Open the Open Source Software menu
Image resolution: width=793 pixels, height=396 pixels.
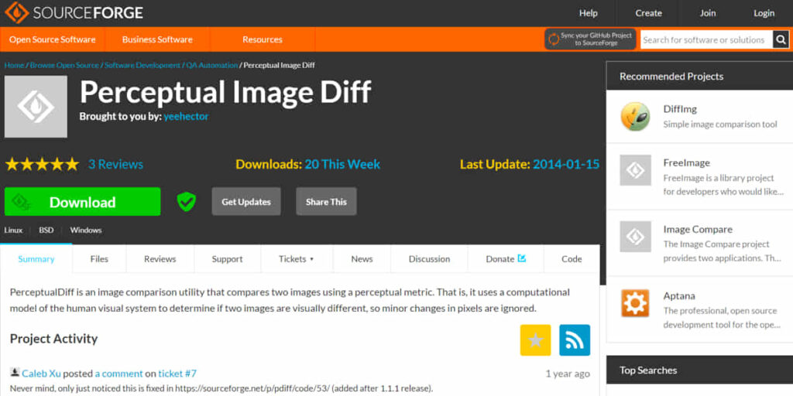(52, 39)
